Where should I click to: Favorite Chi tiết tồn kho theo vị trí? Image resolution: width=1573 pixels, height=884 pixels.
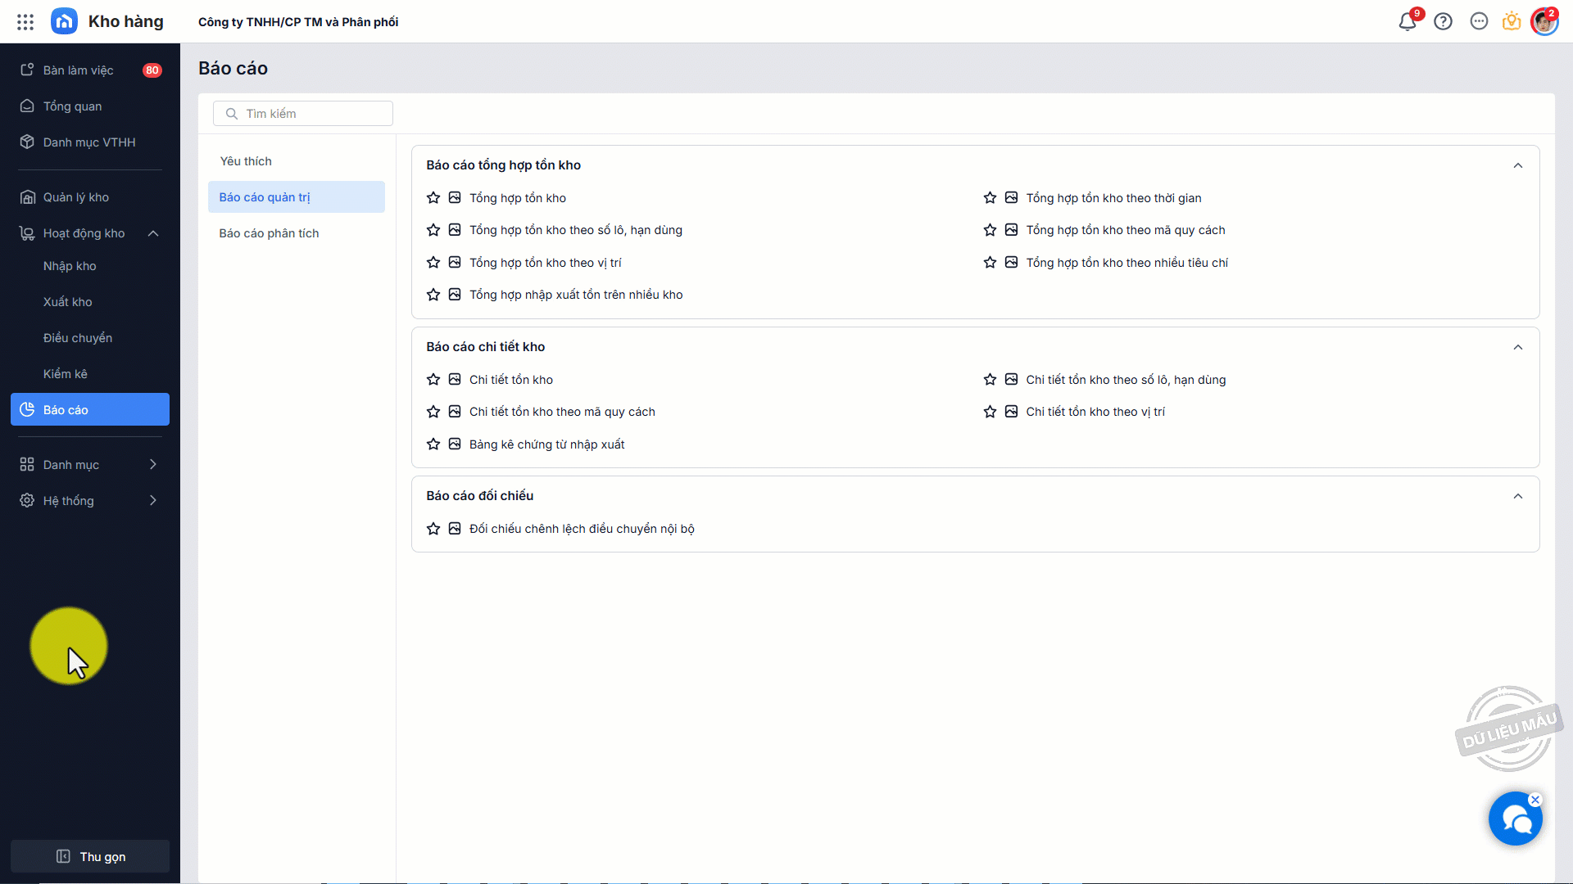click(x=990, y=412)
